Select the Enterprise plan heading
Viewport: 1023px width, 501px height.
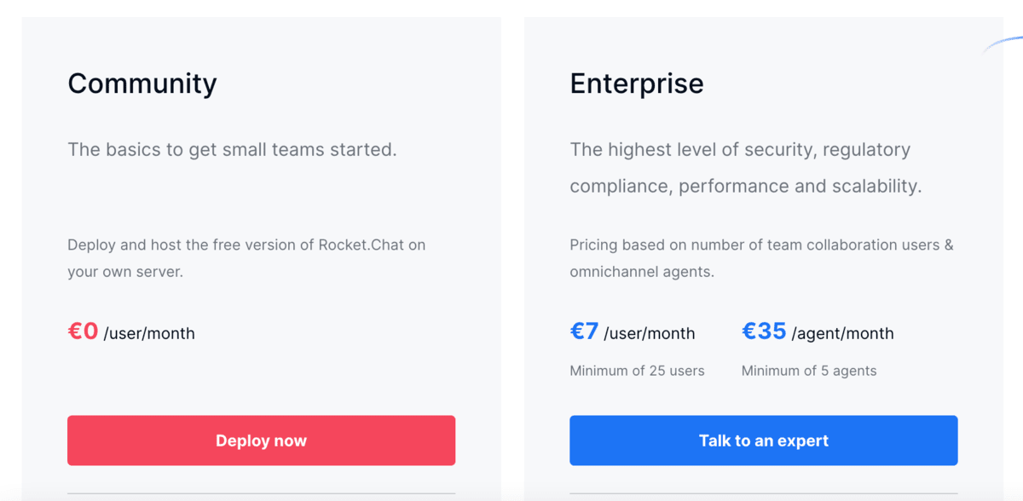636,83
